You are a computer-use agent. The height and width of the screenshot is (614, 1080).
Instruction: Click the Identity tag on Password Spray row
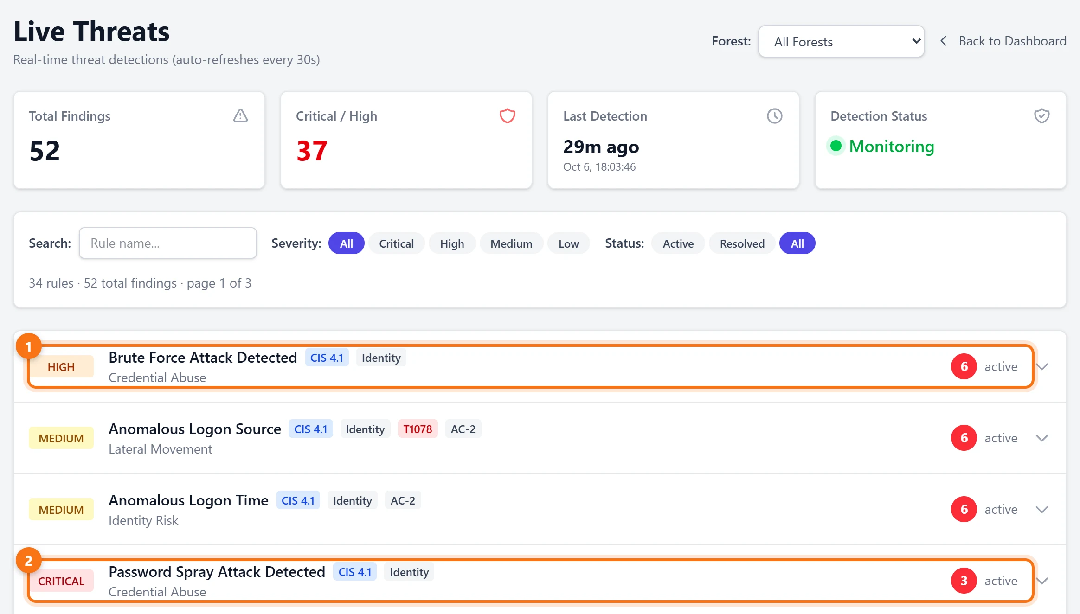(409, 572)
